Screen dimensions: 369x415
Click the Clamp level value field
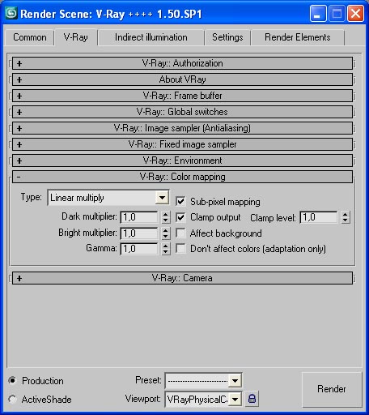(319, 217)
